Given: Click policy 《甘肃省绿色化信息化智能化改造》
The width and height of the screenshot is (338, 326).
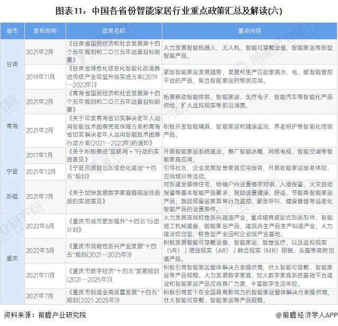Looking at the screenshot, I should (x=114, y=77).
